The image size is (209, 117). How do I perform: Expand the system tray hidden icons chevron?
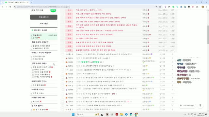click(x=185, y=114)
